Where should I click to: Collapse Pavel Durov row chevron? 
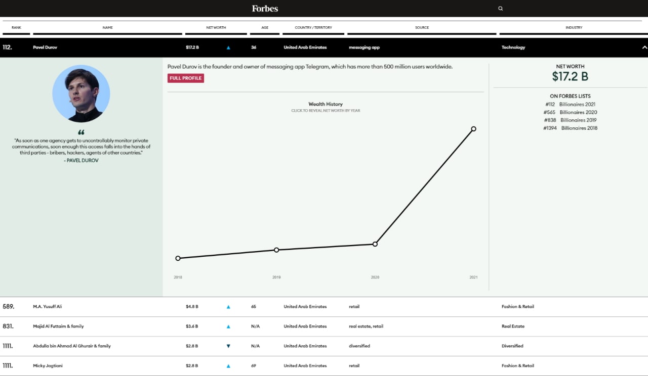[644, 48]
